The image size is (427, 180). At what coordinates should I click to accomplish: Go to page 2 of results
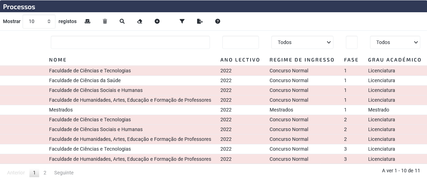click(45, 173)
